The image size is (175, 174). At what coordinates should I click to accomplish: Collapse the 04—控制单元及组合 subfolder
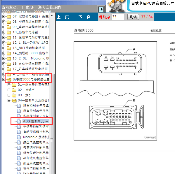pyautogui.click(x=9, y=101)
